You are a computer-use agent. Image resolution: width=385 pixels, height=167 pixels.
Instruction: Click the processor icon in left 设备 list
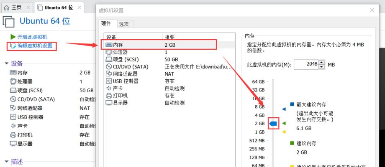pyautogui.click(x=13, y=81)
